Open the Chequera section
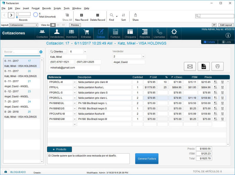The image size is (235, 175). pos(130,34)
